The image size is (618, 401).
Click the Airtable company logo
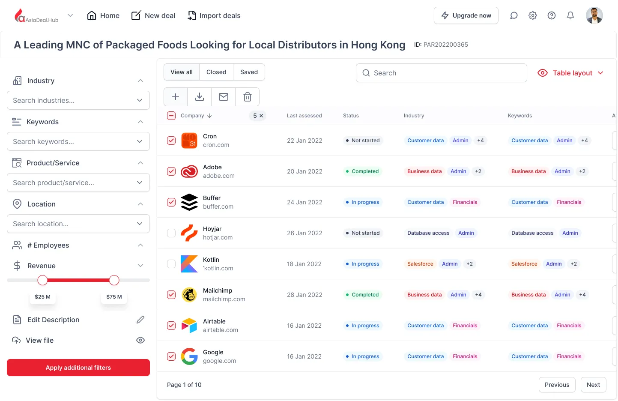click(189, 326)
